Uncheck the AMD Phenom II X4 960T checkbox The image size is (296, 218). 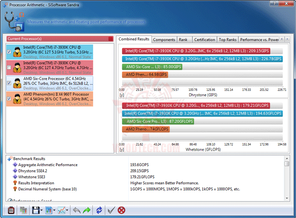tap(9, 99)
